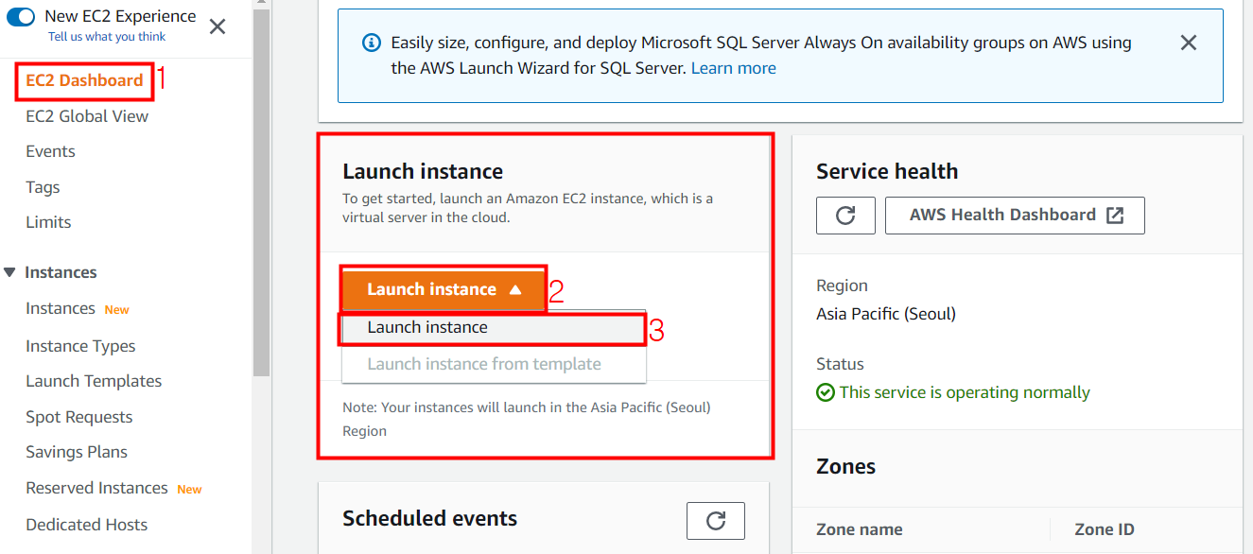This screenshot has width=1253, height=554.
Task: Open Dedicated Hosts page
Action: coord(87,525)
